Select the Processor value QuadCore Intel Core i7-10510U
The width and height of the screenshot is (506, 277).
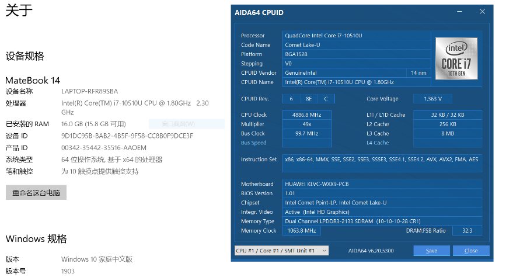(x=356, y=36)
